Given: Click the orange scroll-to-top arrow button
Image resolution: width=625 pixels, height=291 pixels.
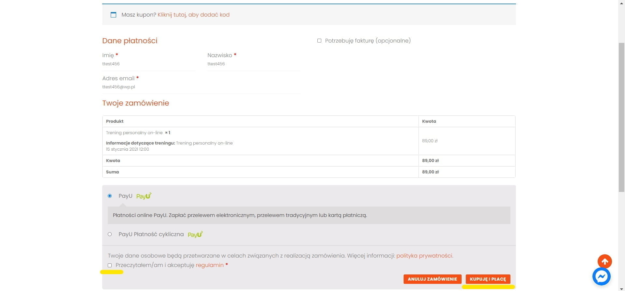Looking at the screenshot, I should click(x=604, y=261).
